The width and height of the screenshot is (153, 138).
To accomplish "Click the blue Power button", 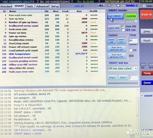I will [x=147, y=83].
